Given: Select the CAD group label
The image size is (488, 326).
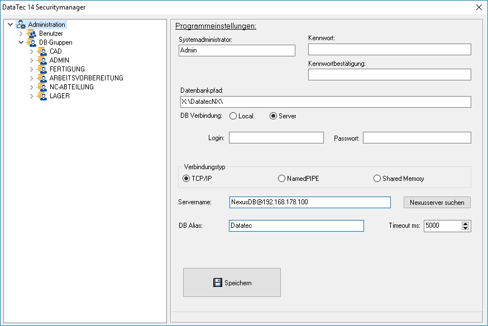Looking at the screenshot, I should point(56,51).
